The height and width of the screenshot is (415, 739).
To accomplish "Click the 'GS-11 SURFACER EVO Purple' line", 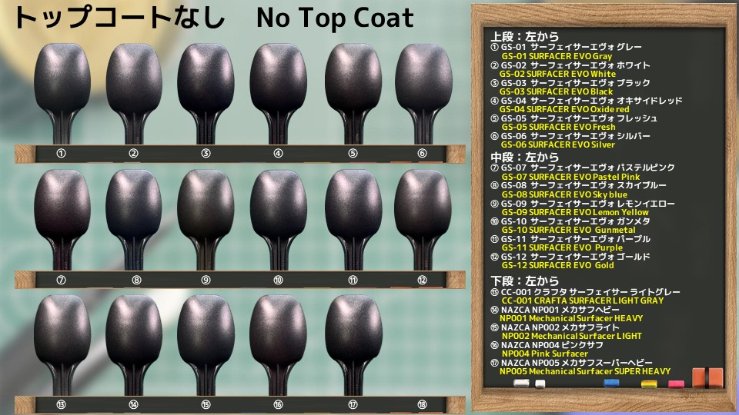I will click(x=562, y=247).
